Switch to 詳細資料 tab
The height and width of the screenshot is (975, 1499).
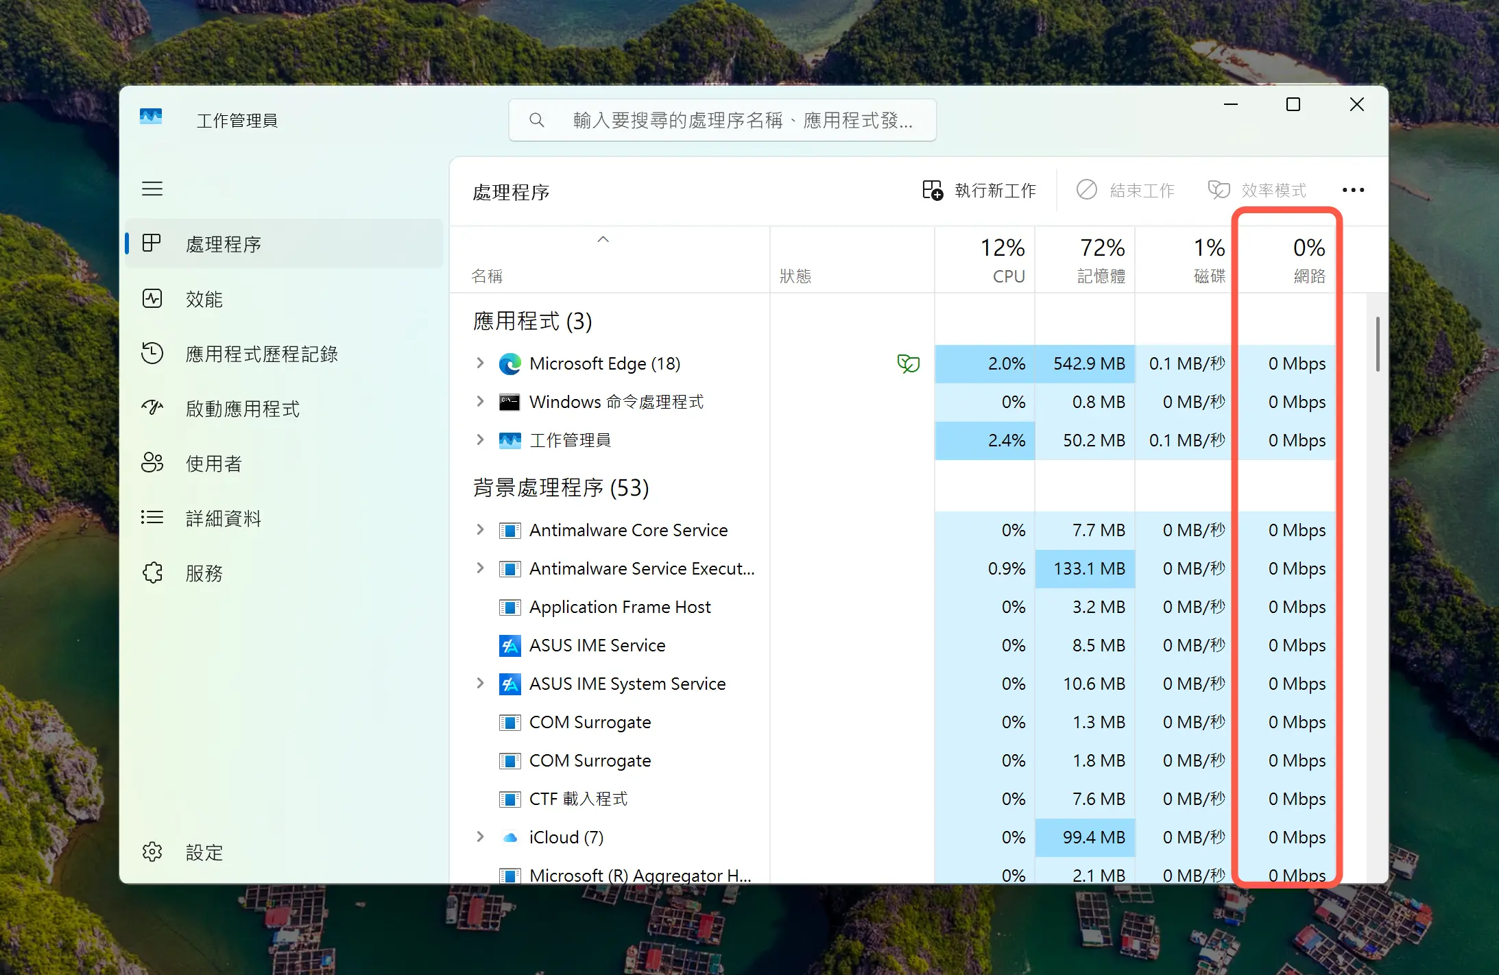point(284,518)
